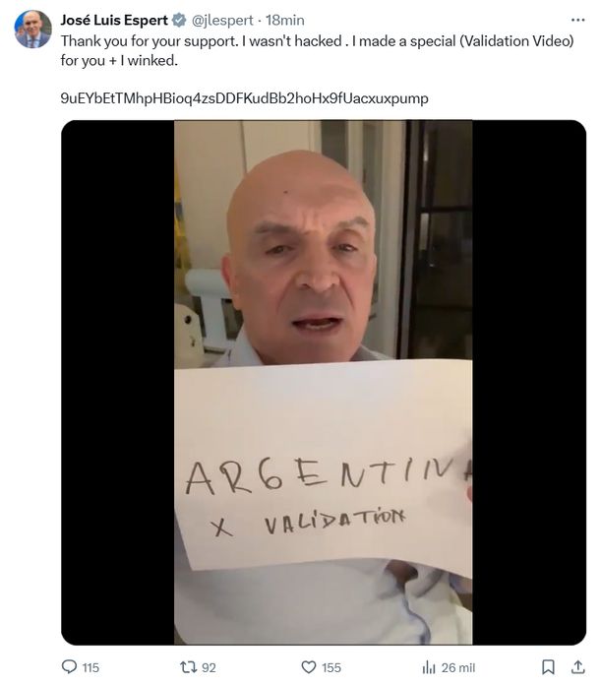This screenshot has height=685, width=600.
Task: Click the 115 replies count
Action: 90,667
